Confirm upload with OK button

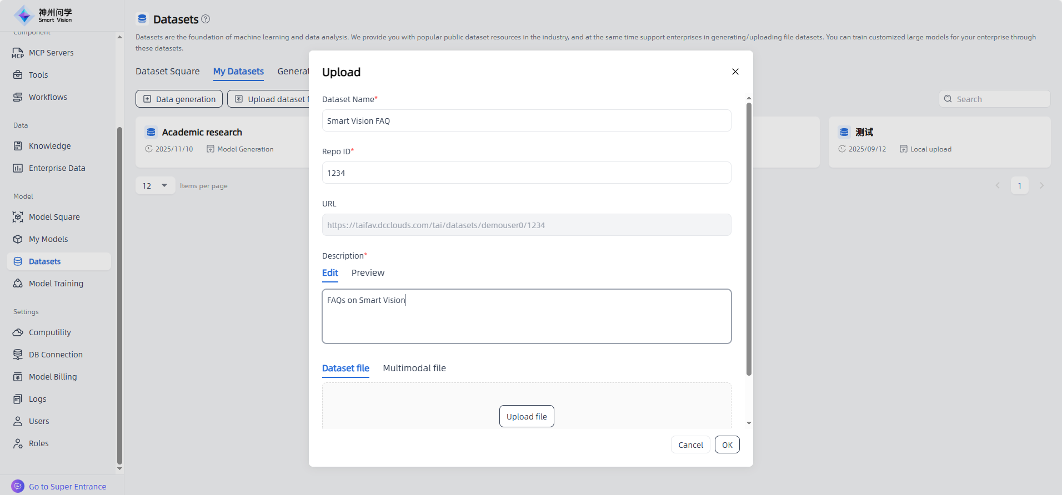click(x=727, y=445)
